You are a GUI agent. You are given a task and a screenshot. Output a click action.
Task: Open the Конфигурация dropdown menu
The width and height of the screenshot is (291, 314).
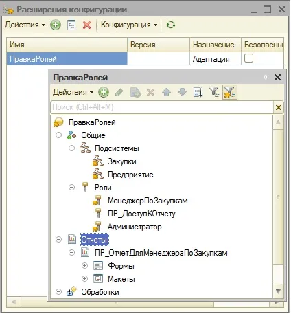pyautogui.click(x=129, y=25)
